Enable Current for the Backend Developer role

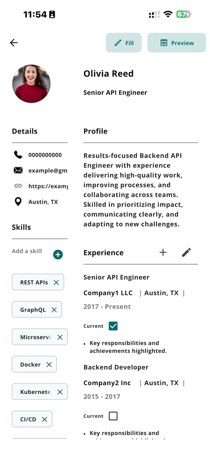pyautogui.click(x=113, y=416)
